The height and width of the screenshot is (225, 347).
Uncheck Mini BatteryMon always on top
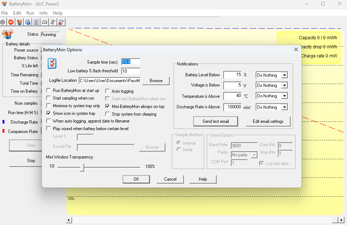pos(107,106)
